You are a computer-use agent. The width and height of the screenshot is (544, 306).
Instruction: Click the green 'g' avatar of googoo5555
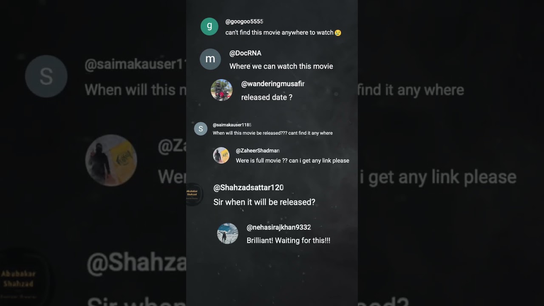(x=210, y=26)
